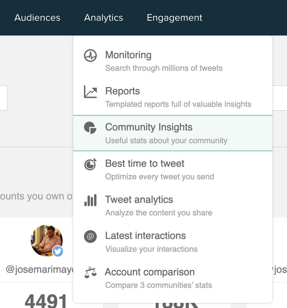Image resolution: width=287 pixels, height=308 pixels.
Task: Select the Monitoring heartbeat icon
Action: [90, 55]
